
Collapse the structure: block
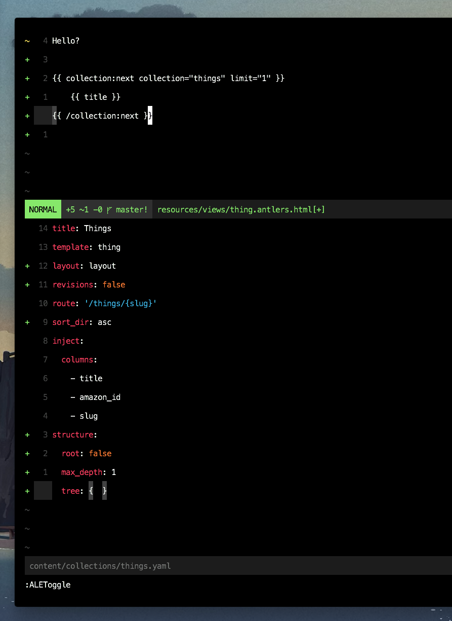coord(74,434)
